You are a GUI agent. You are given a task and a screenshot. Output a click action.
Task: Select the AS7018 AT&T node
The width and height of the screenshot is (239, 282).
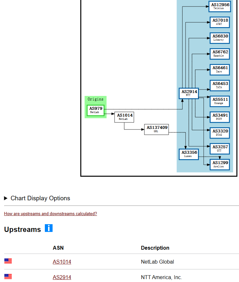(220, 22)
